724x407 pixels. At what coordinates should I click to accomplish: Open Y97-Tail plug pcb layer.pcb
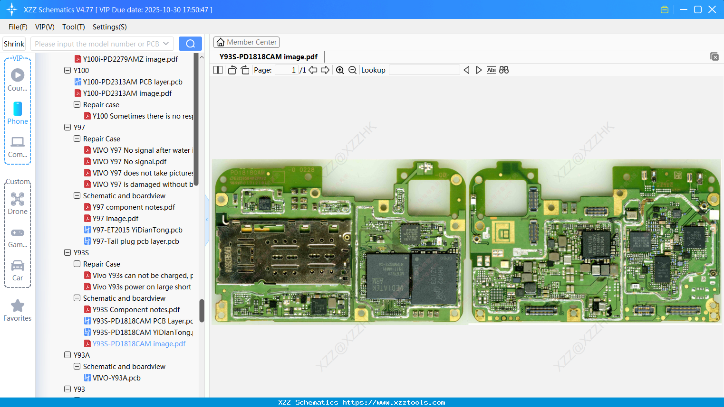tap(131, 241)
